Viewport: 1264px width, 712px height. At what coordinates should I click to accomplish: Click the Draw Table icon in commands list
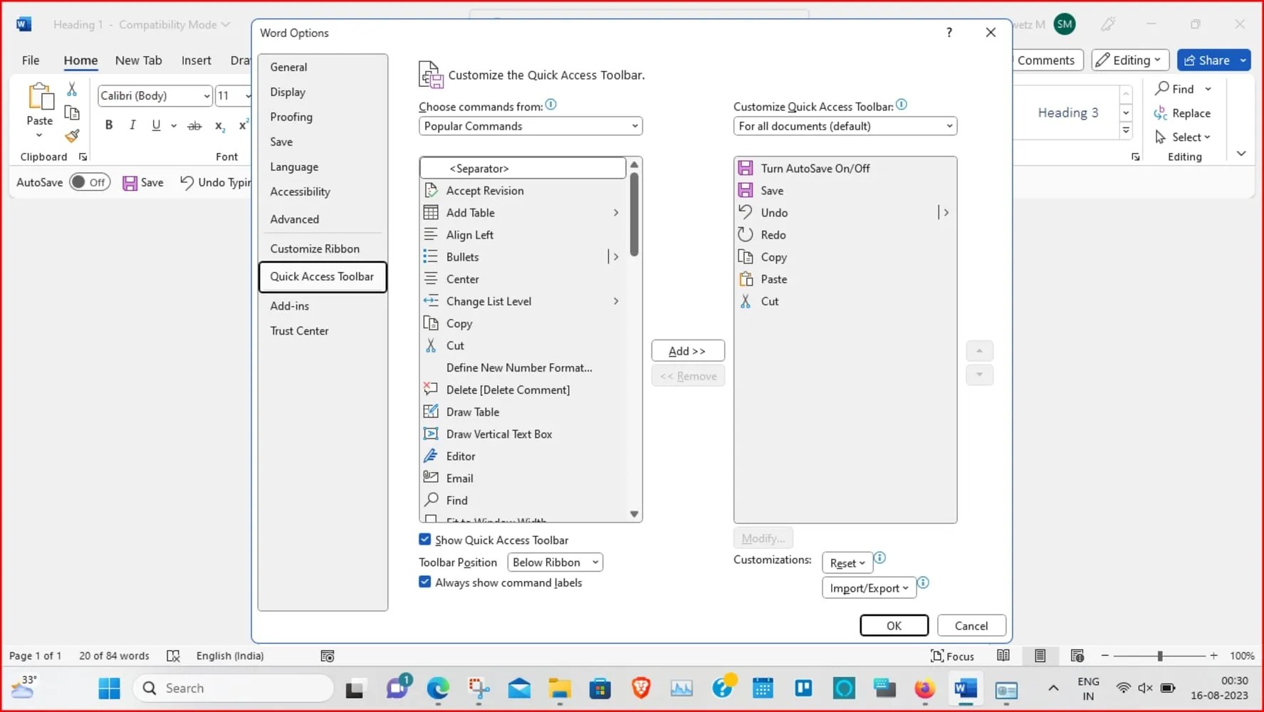tap(431, 412)
